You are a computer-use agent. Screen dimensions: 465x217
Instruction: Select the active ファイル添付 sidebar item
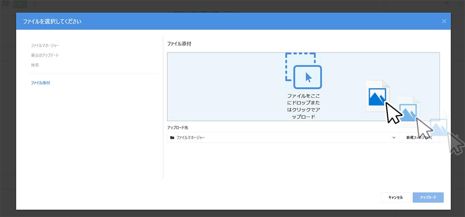tap(40, 83)
